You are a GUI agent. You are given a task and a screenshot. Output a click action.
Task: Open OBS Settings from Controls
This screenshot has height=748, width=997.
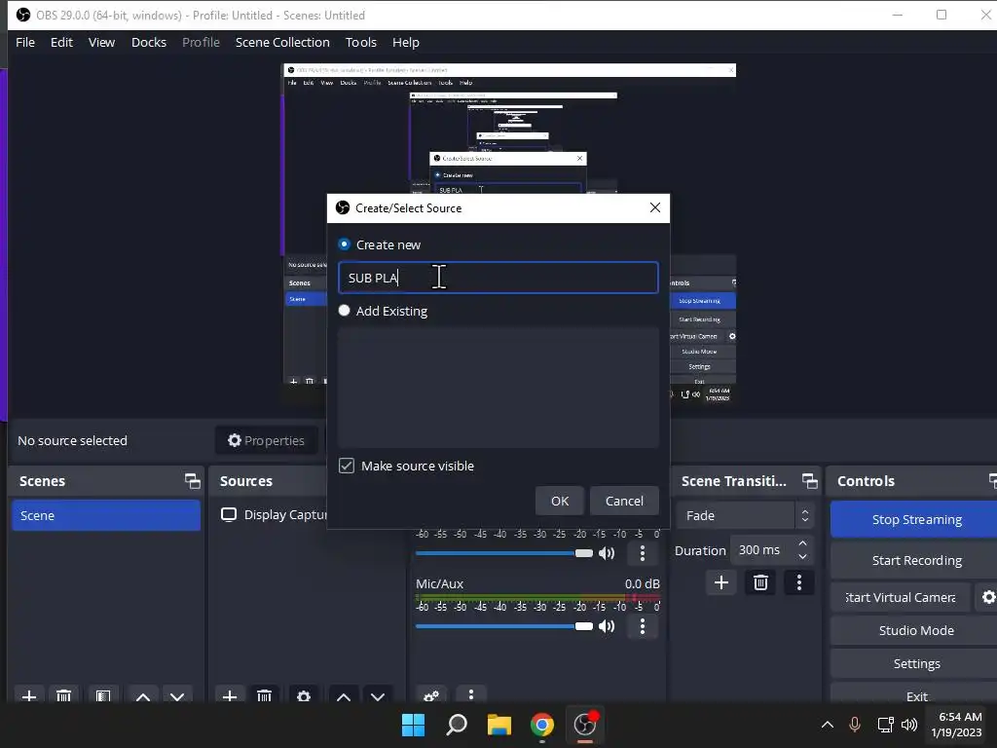[x=916, y=663]
